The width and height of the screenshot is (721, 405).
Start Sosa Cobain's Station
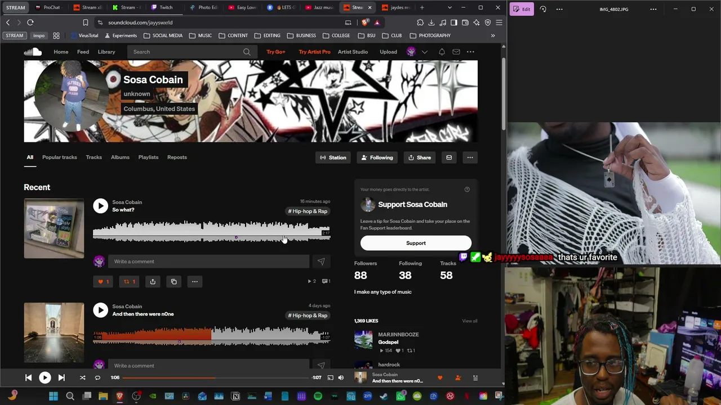(x=333, y=157)
